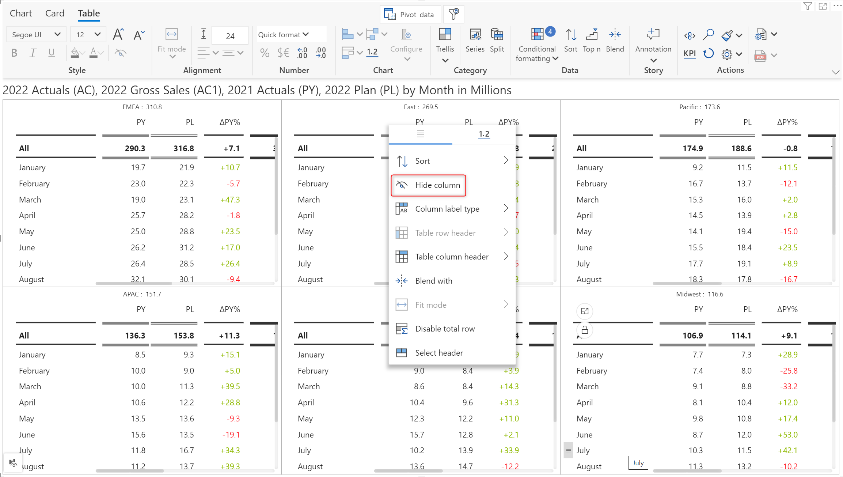Open the Series category tool

tap(475, 35)
